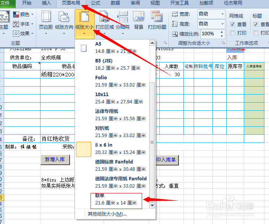Select the cell containing 全成纸箱
Image resolution: width=269 pixels, height=224 pixels.
click(57, 57)
